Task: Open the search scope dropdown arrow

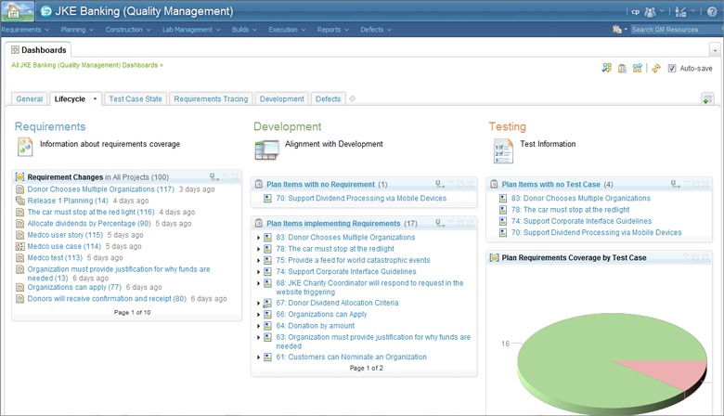Action: [626, 30]
